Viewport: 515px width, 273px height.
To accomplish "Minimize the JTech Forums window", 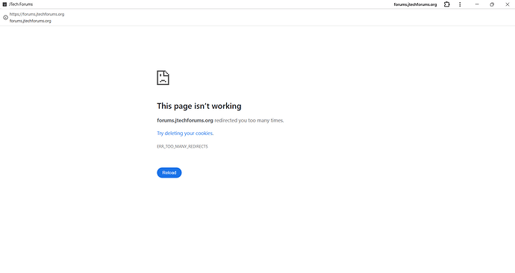I will coord(477,4).
